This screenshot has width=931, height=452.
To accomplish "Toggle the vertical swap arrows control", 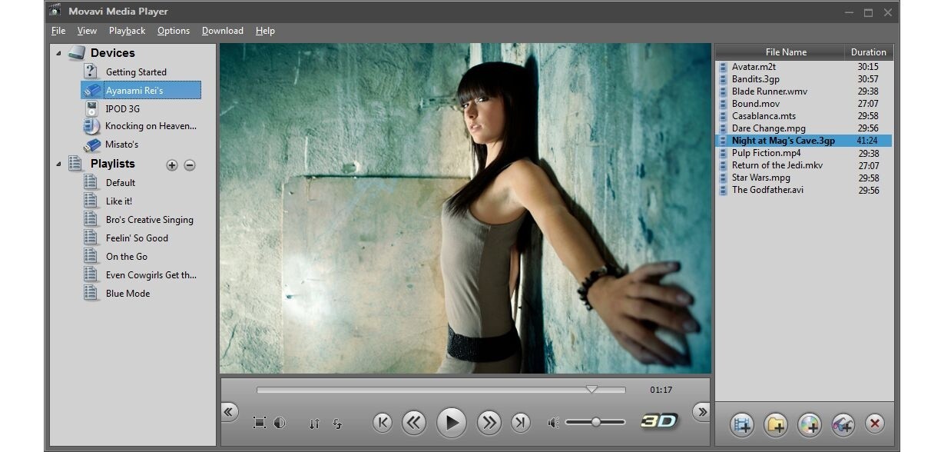I will (x=314, y=424).
